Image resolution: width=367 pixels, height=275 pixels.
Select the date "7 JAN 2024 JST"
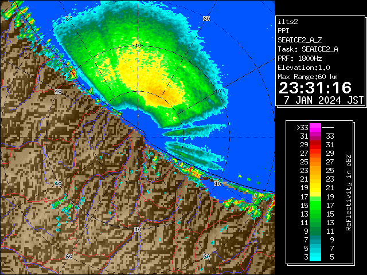324,100
